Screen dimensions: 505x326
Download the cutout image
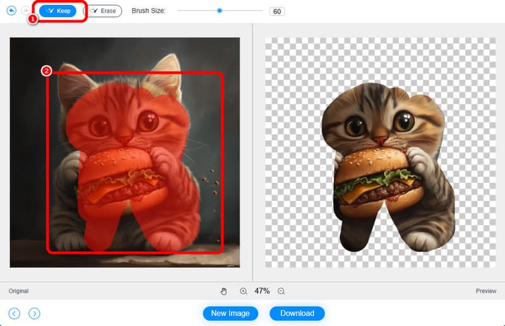tap(297, 313)
